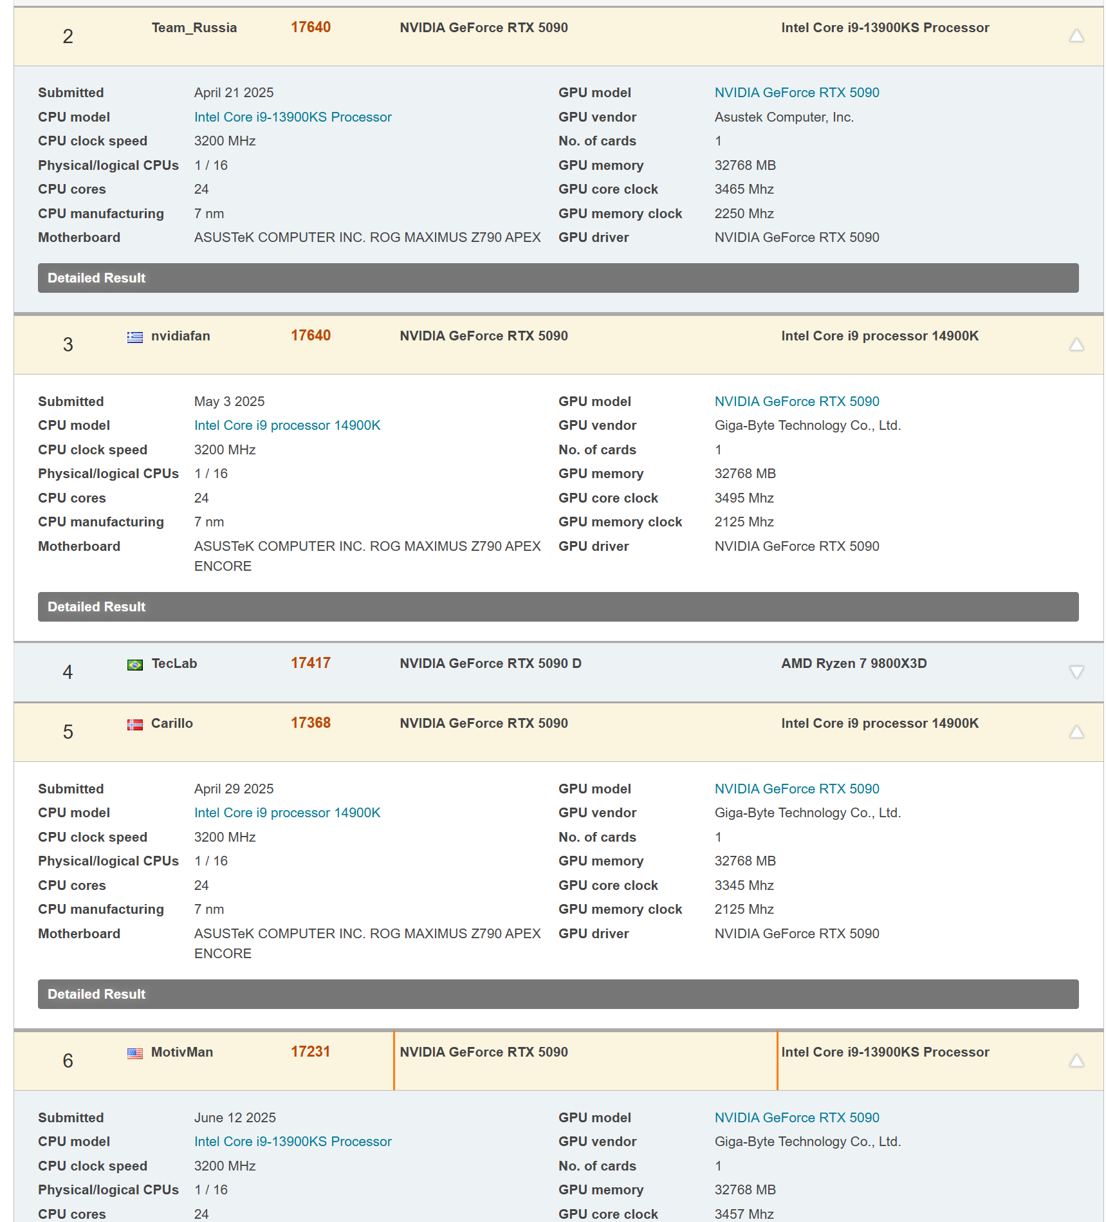This screenshot has height=1222, width=1106.
Task: Click the 3495 Mhz GPU core clock value
Action: click(744, 498)
